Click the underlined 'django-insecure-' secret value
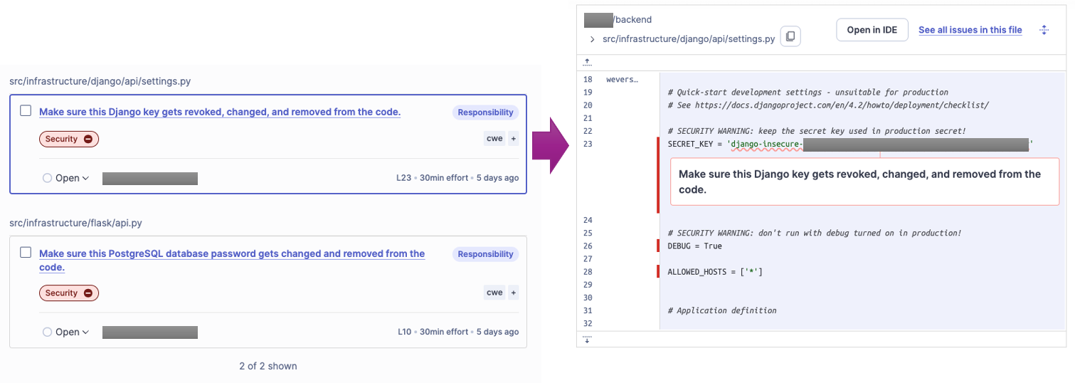 [767, 144]
